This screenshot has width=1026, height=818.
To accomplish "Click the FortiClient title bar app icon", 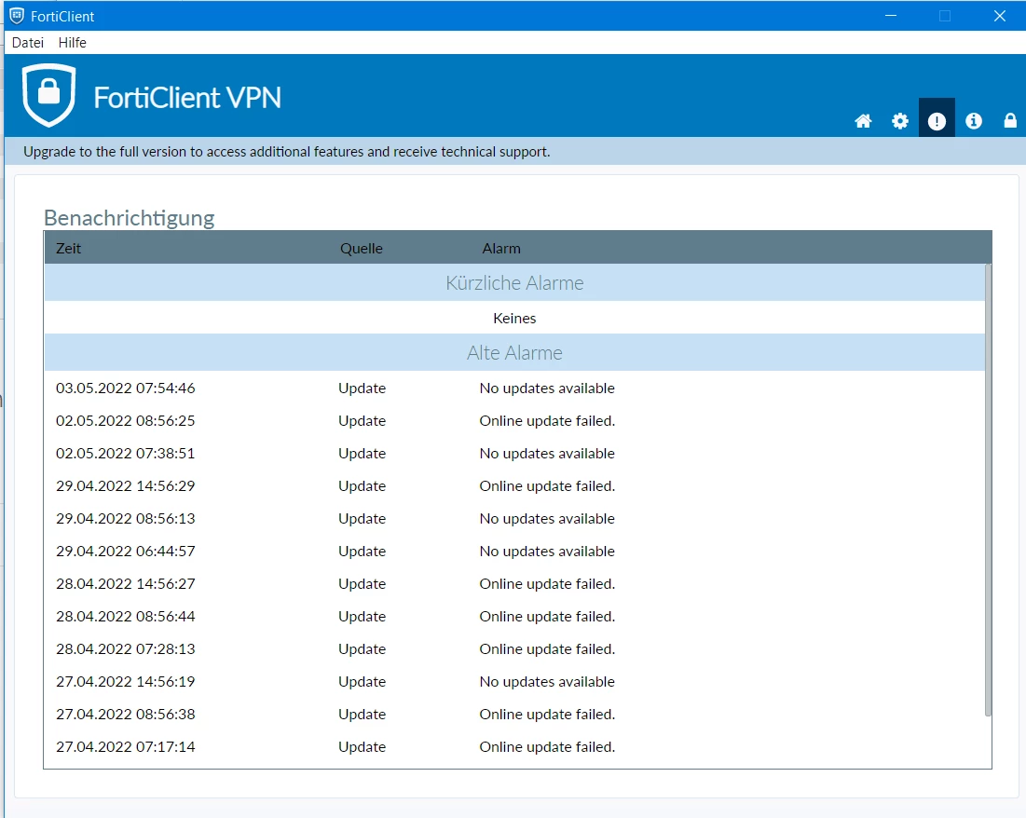I will (17, 16).
